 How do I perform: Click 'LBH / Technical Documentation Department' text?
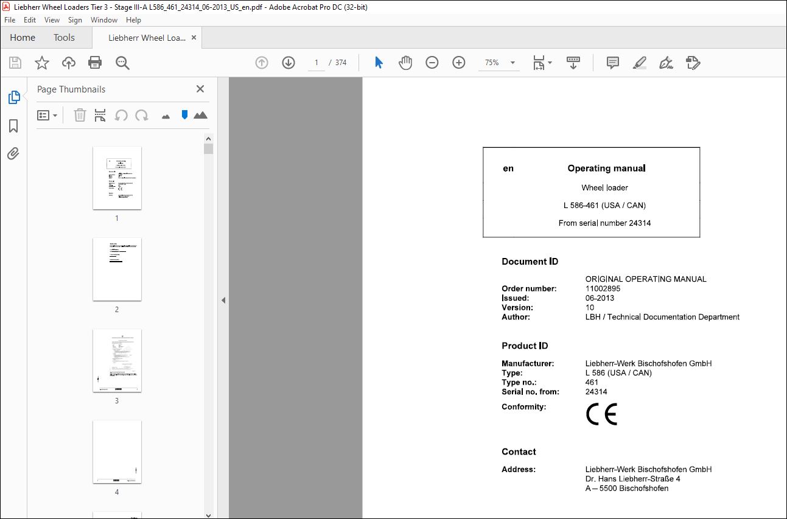click(x=662, y=317)
